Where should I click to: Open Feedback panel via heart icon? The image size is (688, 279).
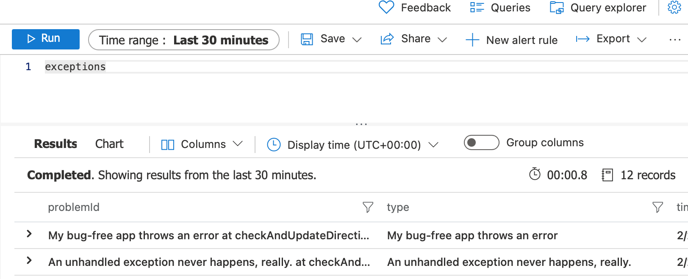point(386,7)
